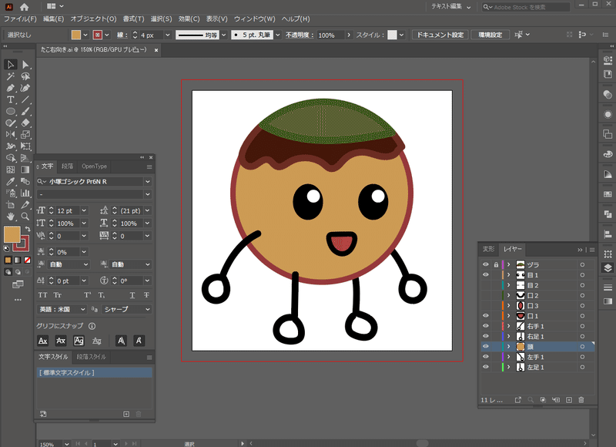Expand the 頭 layer contents
The image size is (616, 447).
pyautogui.click(x=508, y=346)
